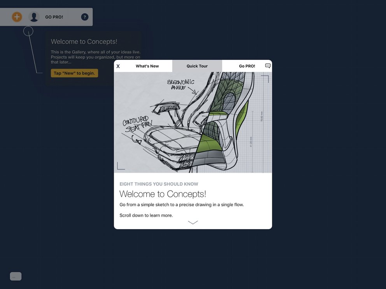Viewport: 386px width, 289px height.
Task: Select the EIGHT THINGS YOU SHOULD KNOW heading
Action: click(159, 184)
